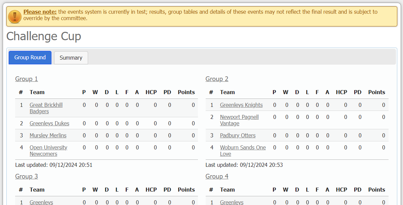Click the Team column header in Group 2

227,92
